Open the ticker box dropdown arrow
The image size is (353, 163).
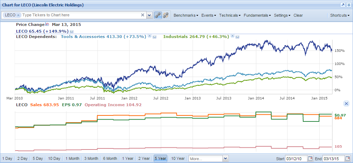tap(149, 15)
